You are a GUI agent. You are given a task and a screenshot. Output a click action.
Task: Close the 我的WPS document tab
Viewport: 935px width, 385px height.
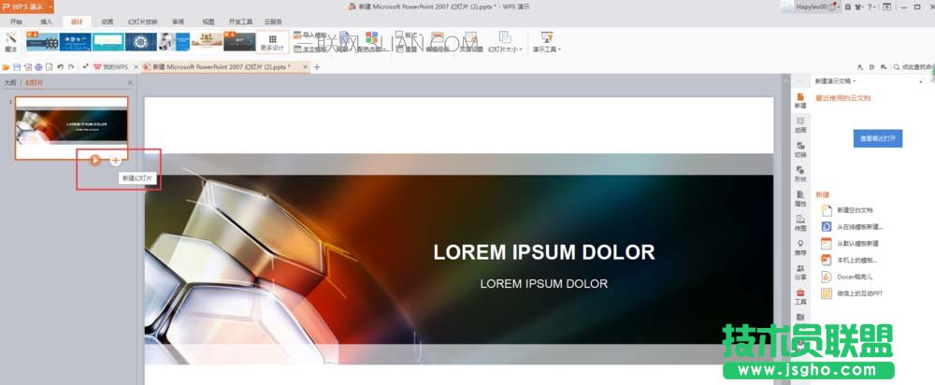point(136,67)
